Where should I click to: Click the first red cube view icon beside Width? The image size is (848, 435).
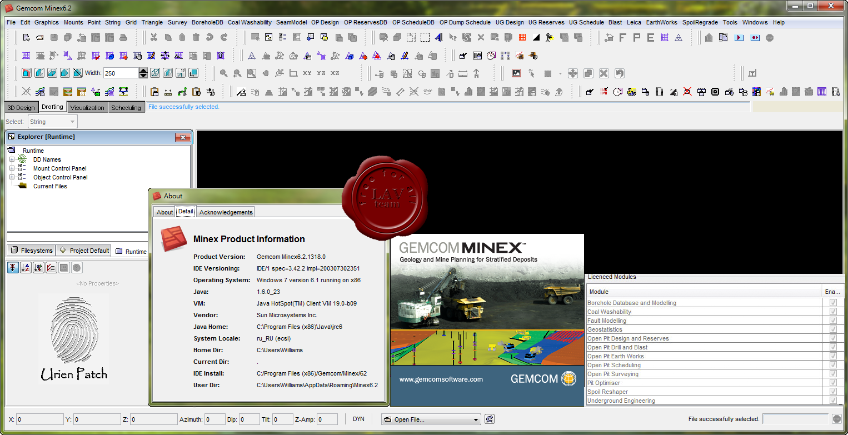pos(26,73)
